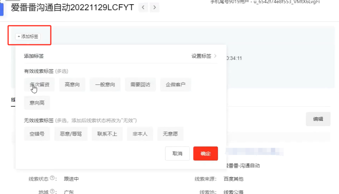Select the 多次留资 tag
This screenshot has width=339, height=194.
point(39,85)
